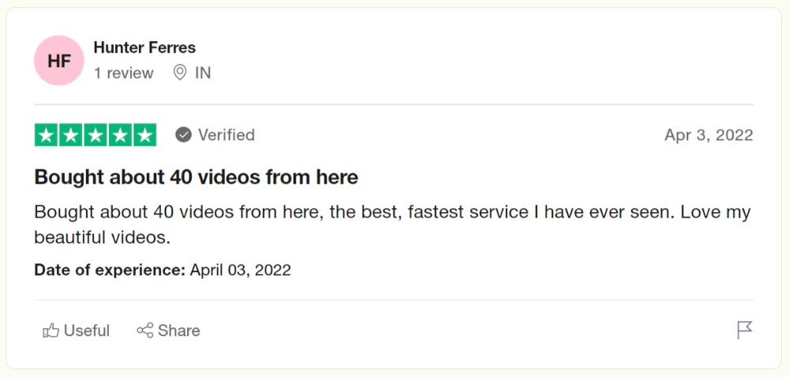Click the Date of experience line
789x377 pixels.
click(163, 270)
